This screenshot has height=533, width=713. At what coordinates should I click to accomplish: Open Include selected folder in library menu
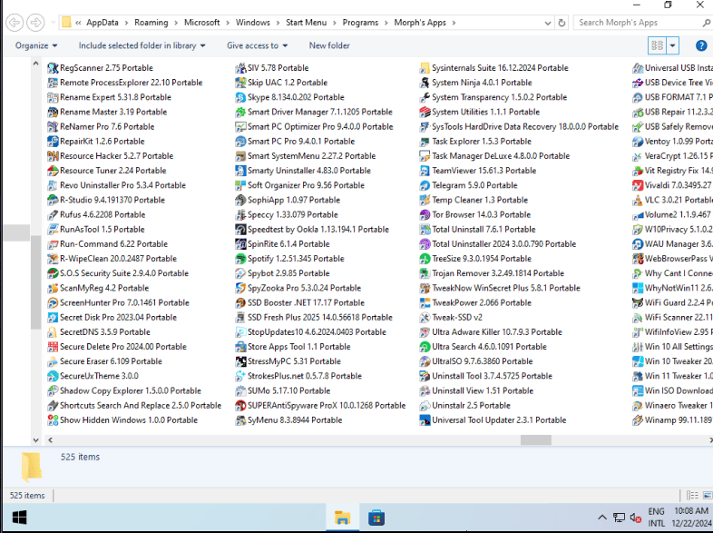click(x=142, y=45)
